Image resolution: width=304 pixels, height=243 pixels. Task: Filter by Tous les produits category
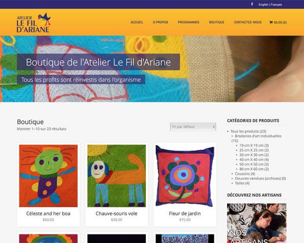coord(248,132)
